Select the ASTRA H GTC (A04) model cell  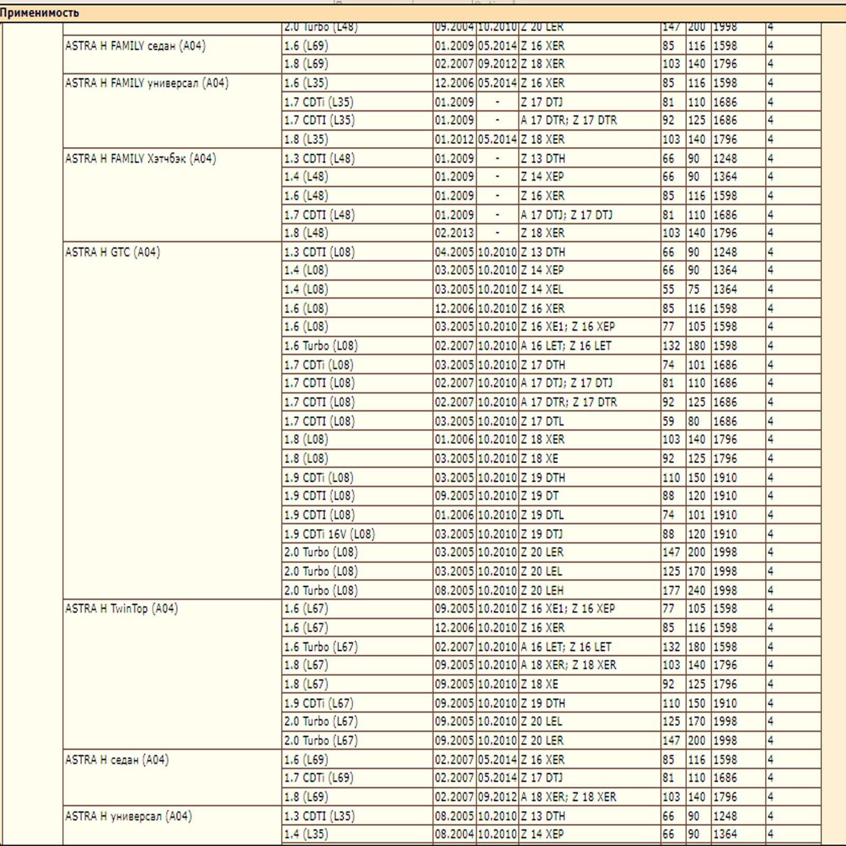click(x=172, y=420)
